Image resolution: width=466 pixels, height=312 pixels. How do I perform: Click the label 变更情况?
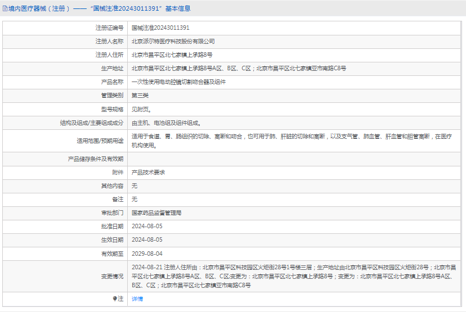coord(112,277)
